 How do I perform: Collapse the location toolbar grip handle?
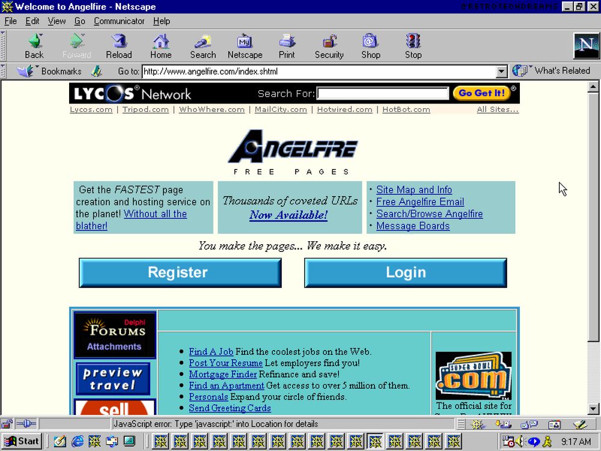point(3,71)
